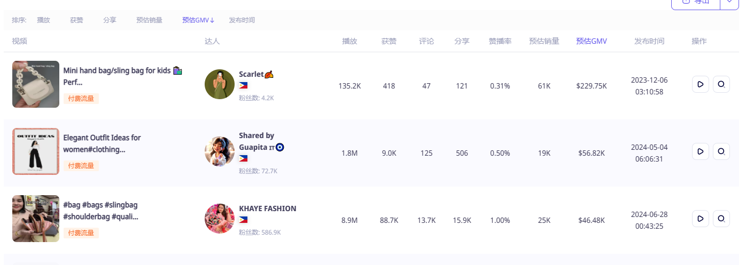Open Elegant Outfit Ideas video title
The image size is (746, 265).
coord(102,143)
